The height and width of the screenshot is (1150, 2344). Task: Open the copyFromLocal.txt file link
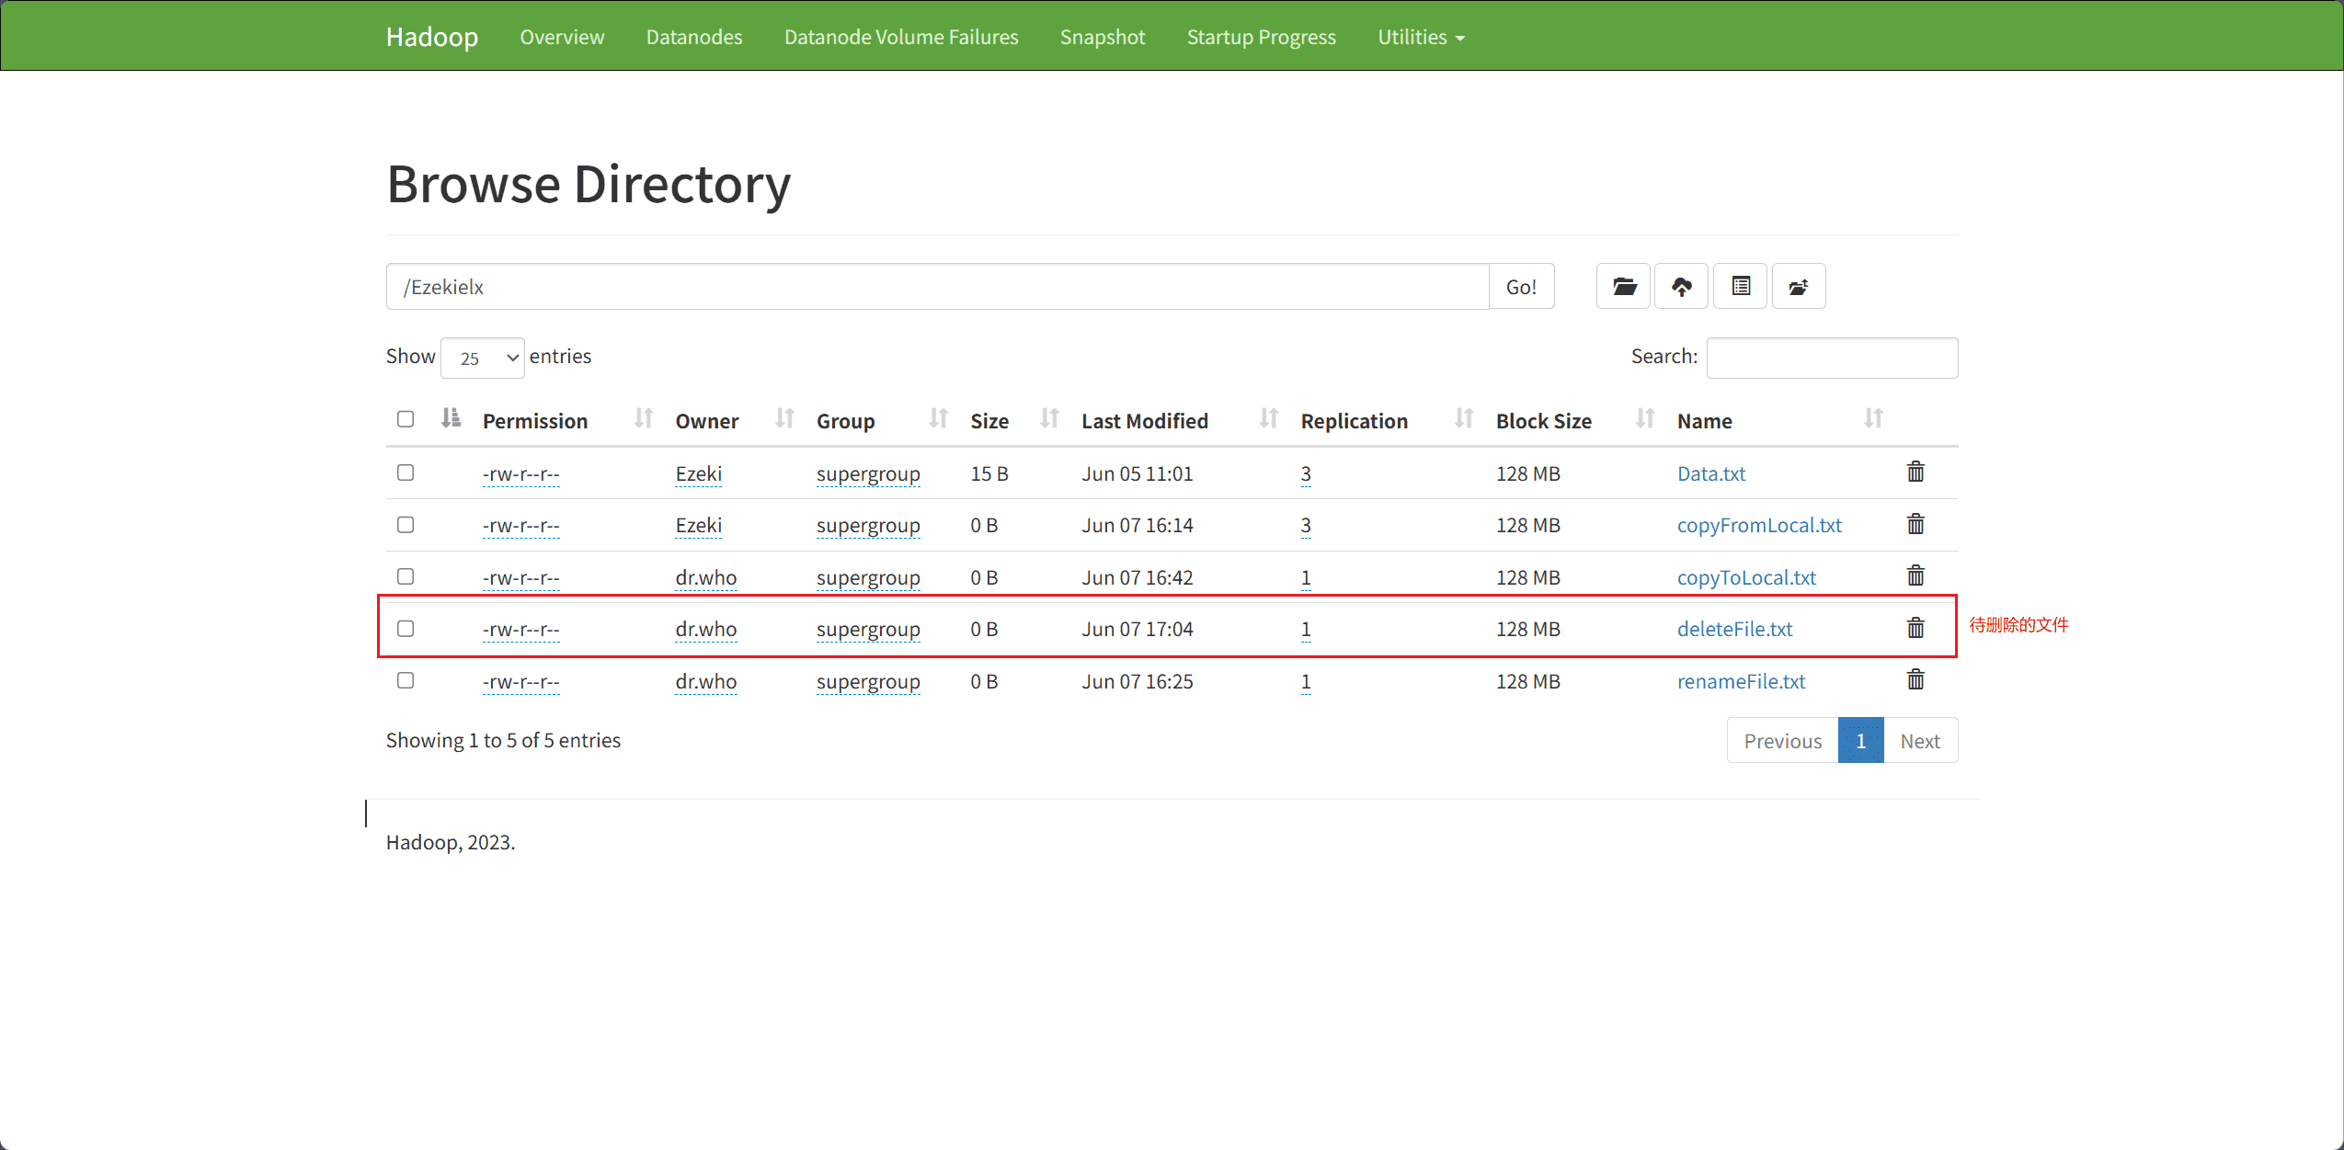1759,525
